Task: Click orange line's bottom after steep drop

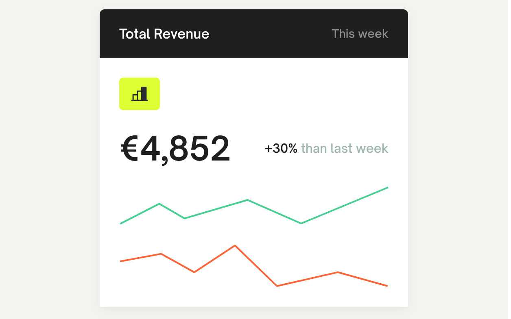Action: pyautogui.click(x=277, y=286)
